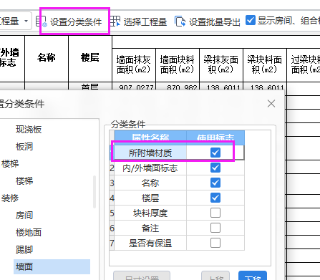320x280 pixels.
Task: Click the 墙面抹灰面积(m2) column header
Action: [x=134, y=65]
